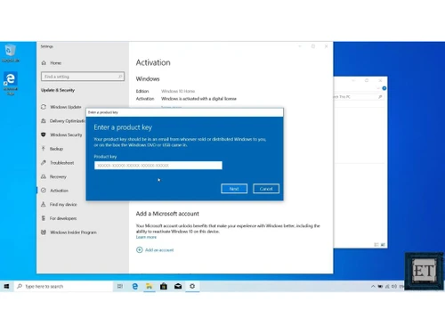Click the Find my device icon
Image resolution: width=445 pixels, height=334 pixels.
pyautogui.click(x=44, y=204)
